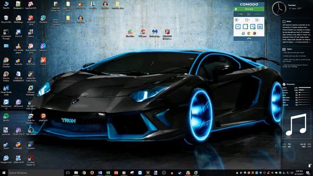Click the fourth Comodo shortcut tile icon

click(x=260, y=26)
